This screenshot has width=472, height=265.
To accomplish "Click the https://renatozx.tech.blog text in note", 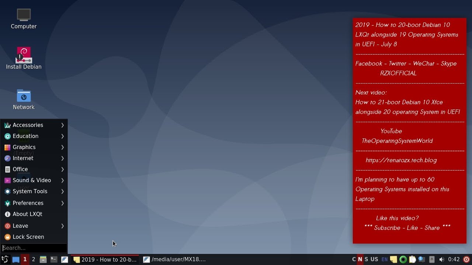I will 401,160.
